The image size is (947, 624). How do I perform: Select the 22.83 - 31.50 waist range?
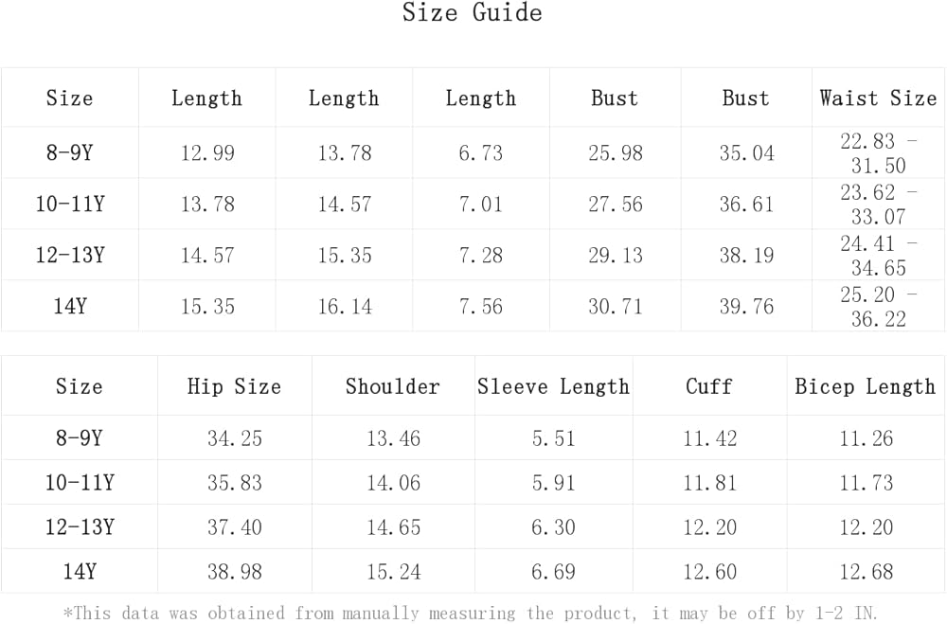[x=878, y=153]
